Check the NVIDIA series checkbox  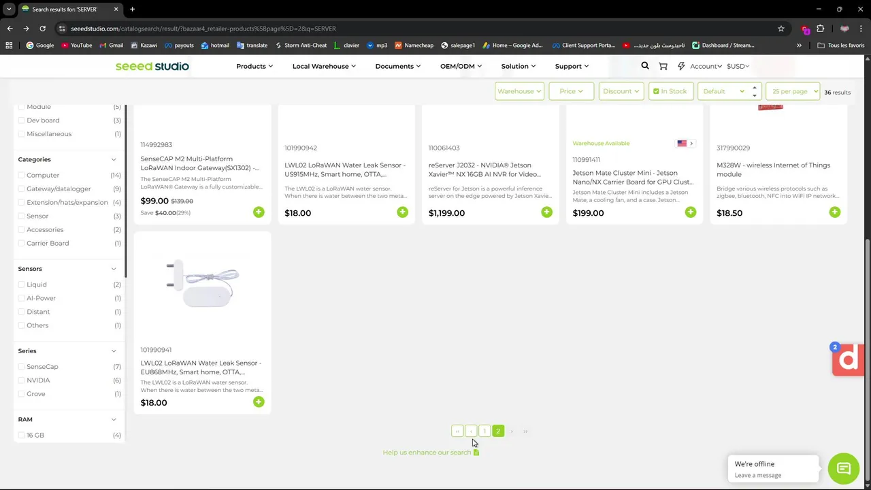[21, 380]
